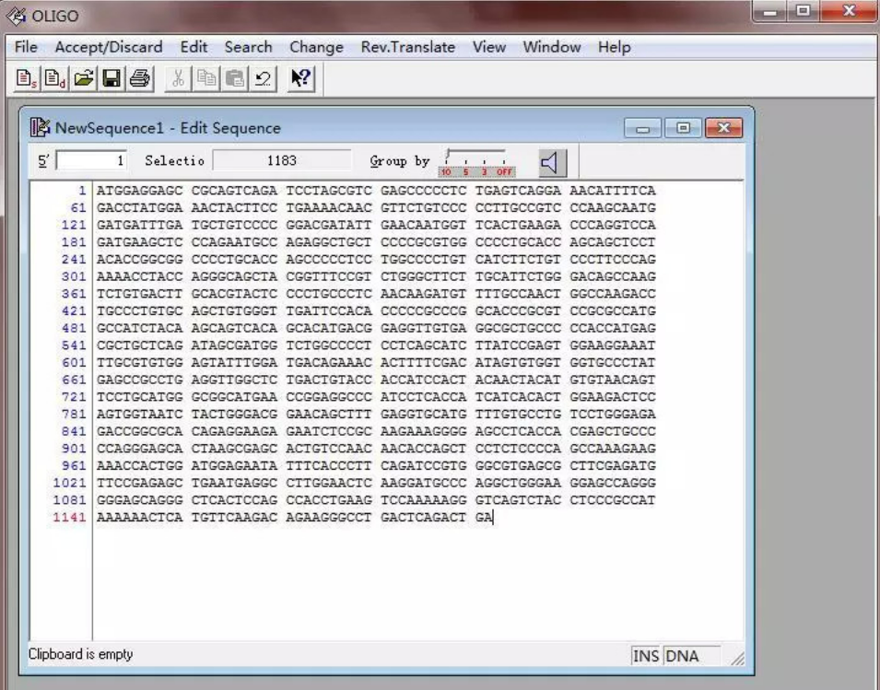Toggle the speaker sound button

552,163
